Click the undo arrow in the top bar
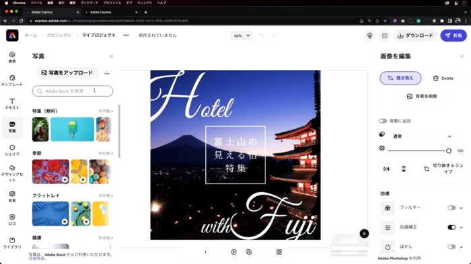Image resolution: width=471 pixels, height=264 pixels. click(x=262, y=36)
